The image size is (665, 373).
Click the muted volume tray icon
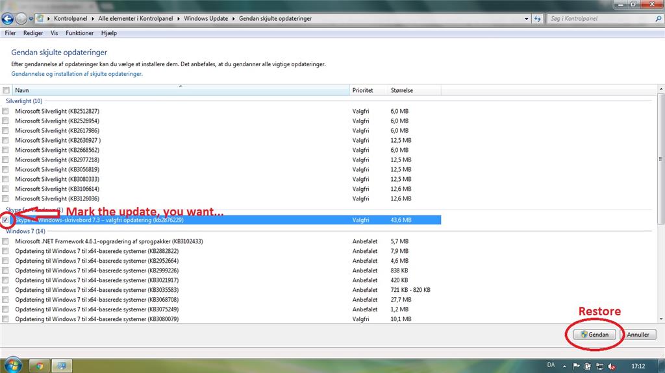tap(612, 367)
